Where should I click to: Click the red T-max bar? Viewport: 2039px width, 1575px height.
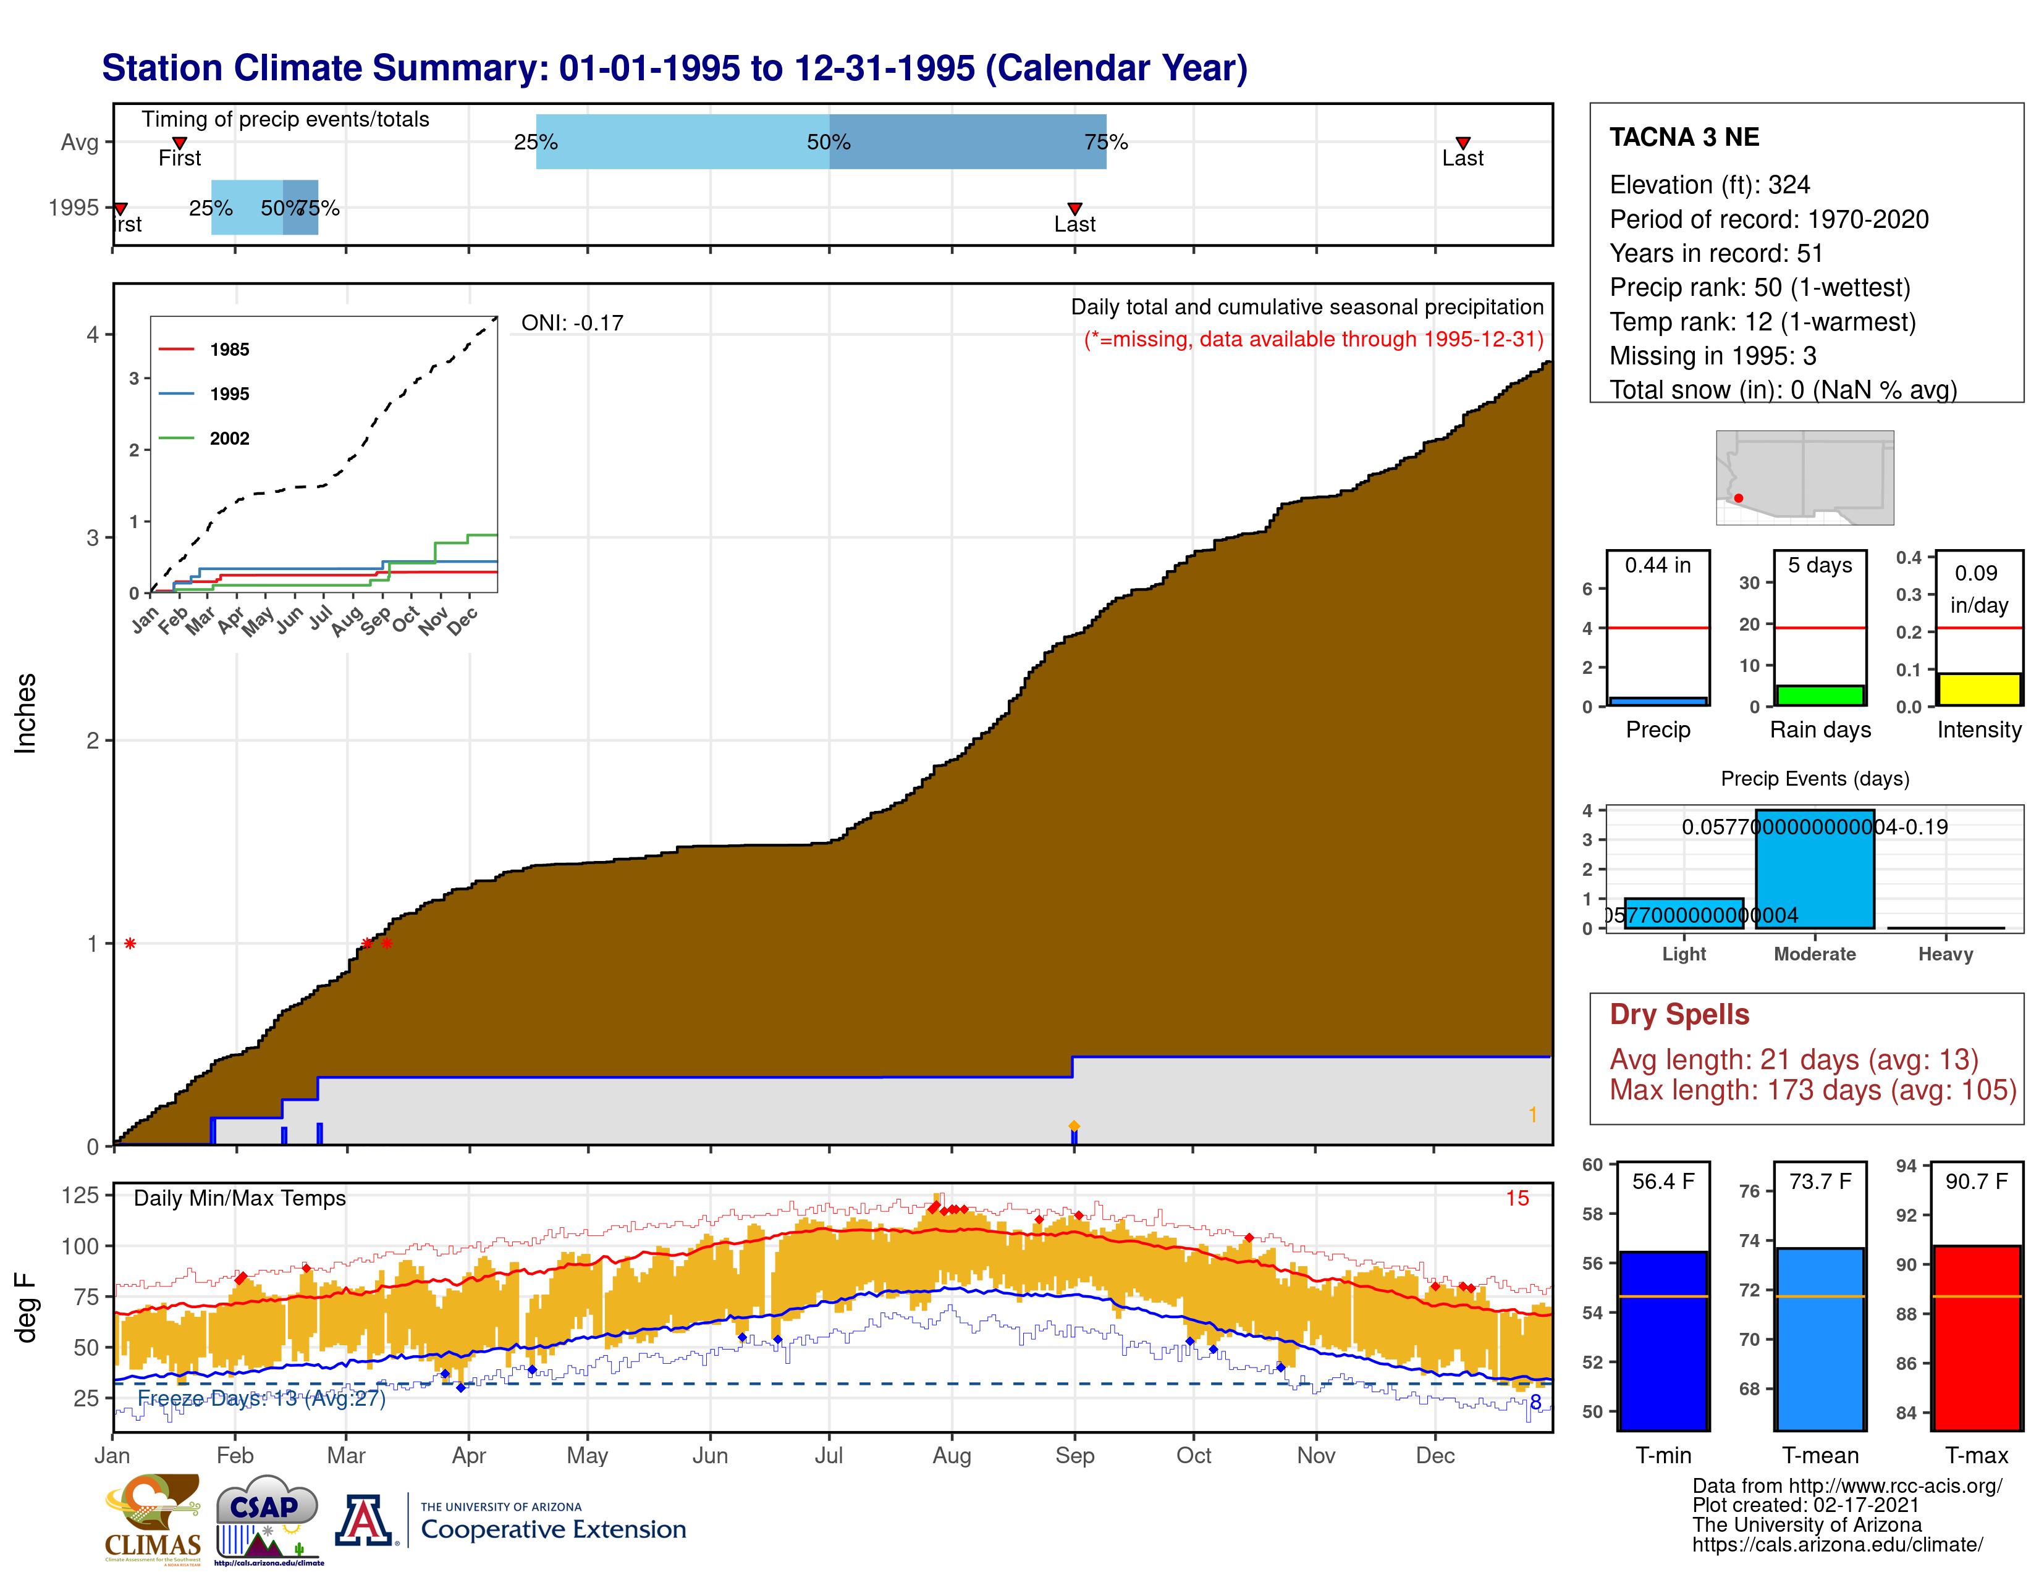tap(1977, 1337)
